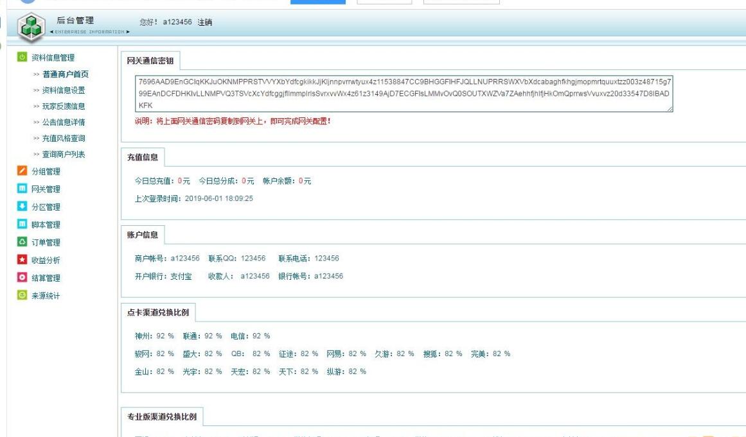746x437 pixels.
Task: Click the key text area resize handle
Action: (x=670, y=110)
